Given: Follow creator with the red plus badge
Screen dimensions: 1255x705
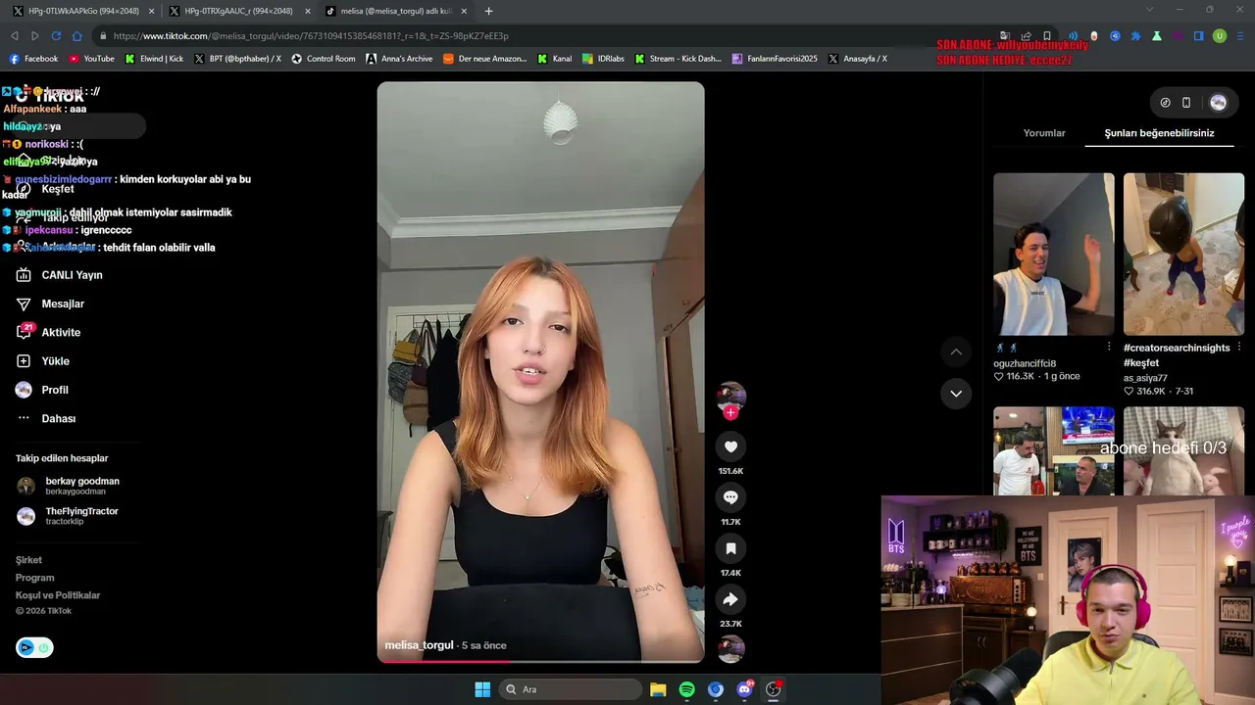Looking at the screenshot, I should (x=730, y=412).
